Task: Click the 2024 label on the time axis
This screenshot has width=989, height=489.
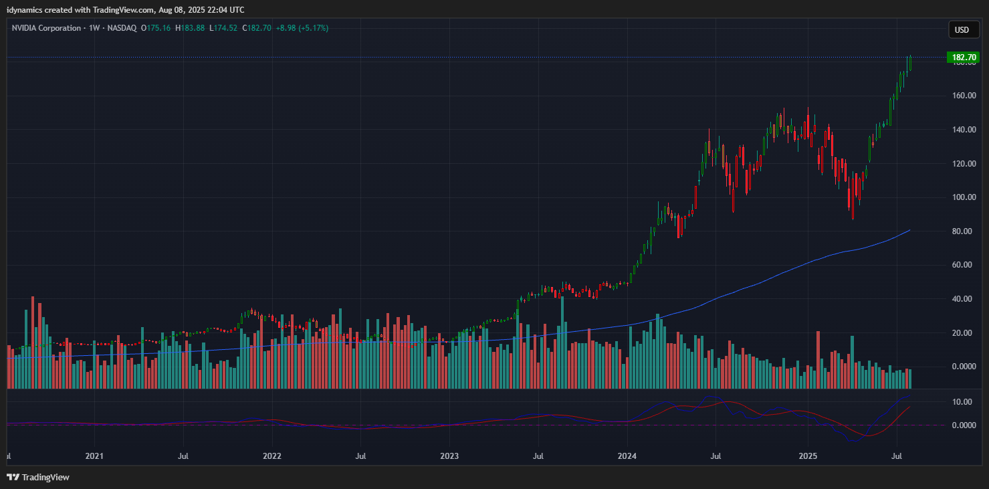Action: (x=628, y=456)
